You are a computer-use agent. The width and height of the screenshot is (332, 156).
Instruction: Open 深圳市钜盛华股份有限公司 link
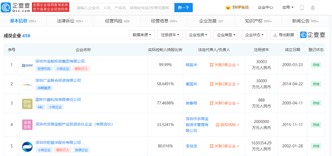[x=58, y=143]
